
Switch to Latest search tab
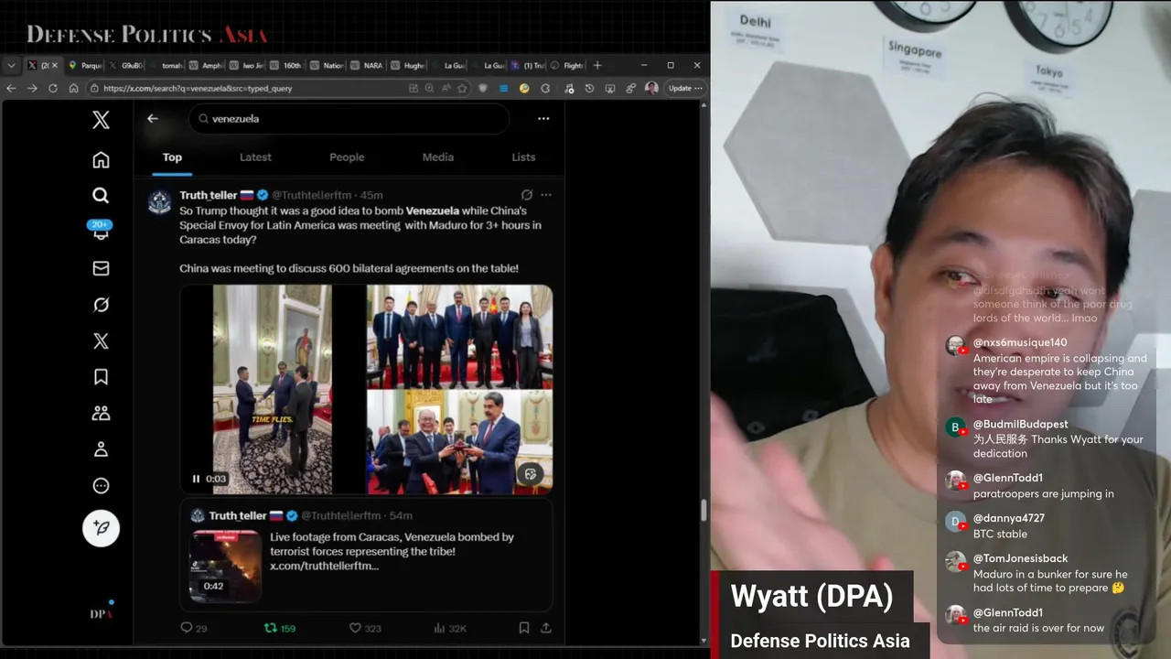(255, 157)
